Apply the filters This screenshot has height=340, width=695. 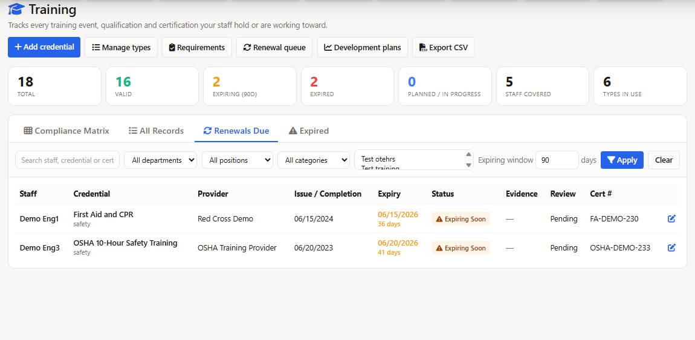point(622,160)
